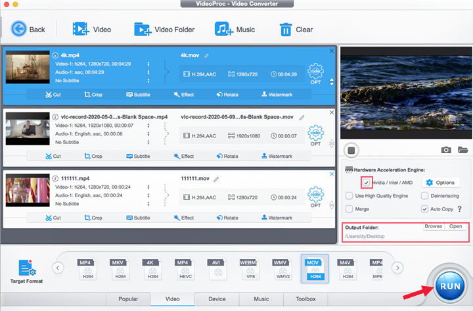The width and height of the screenshot is (473, 311).
Task: Select MKV H264 format
Action: (x=120, y=269)
